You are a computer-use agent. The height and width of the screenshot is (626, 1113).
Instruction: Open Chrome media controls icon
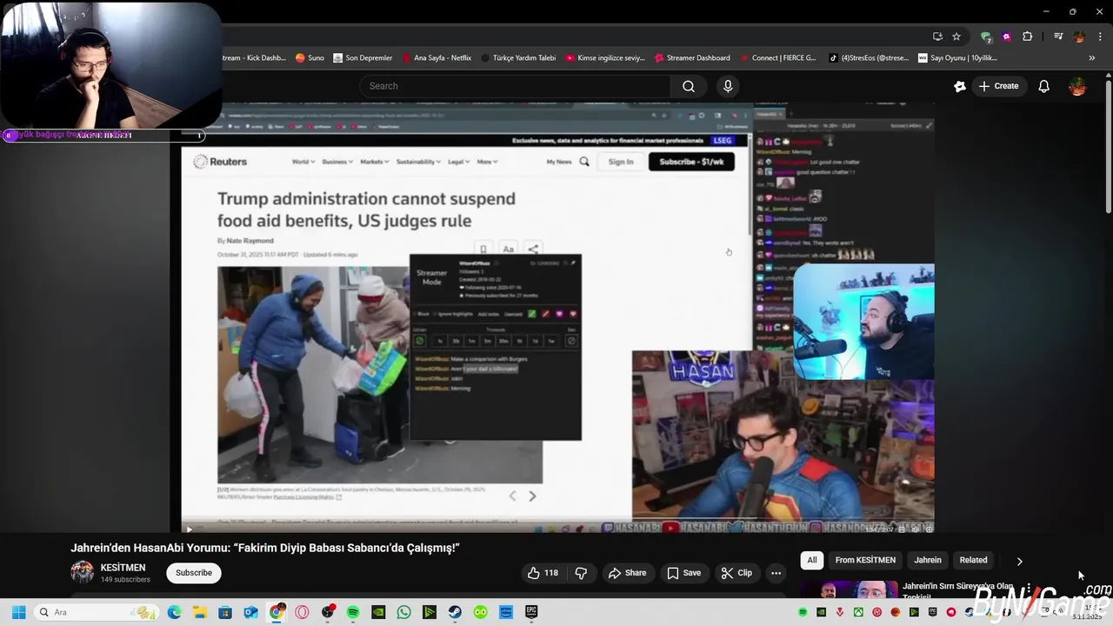(1058, 37)
